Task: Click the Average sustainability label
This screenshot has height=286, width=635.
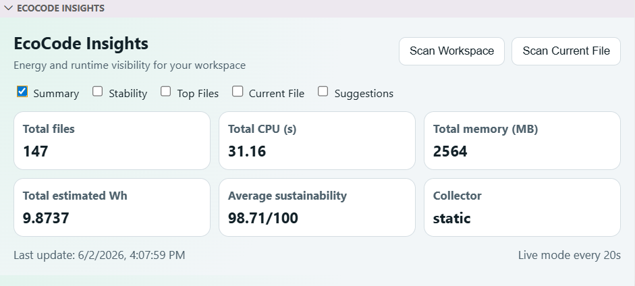Action: pos(287,196)
